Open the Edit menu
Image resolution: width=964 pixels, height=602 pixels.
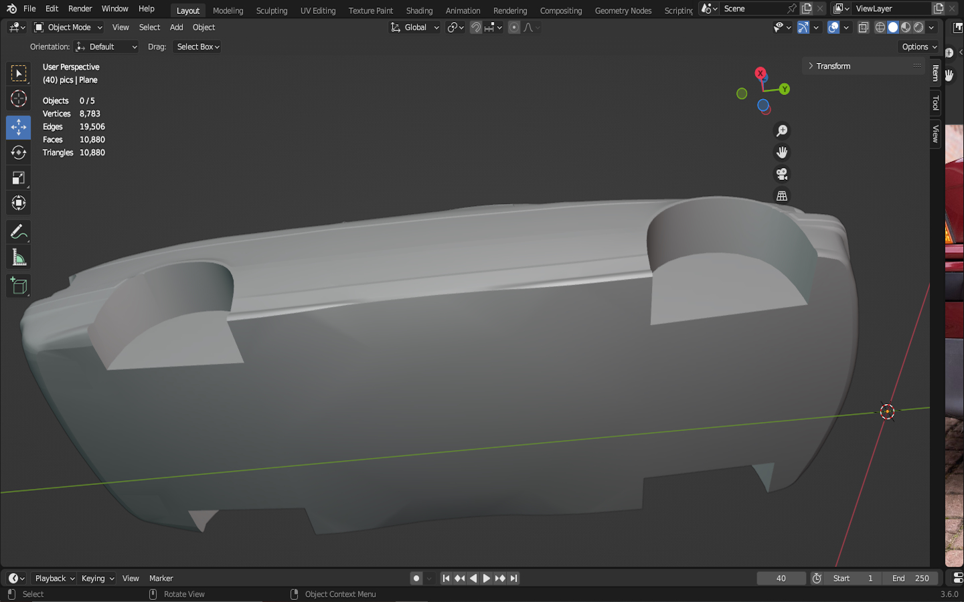(52, 9)
